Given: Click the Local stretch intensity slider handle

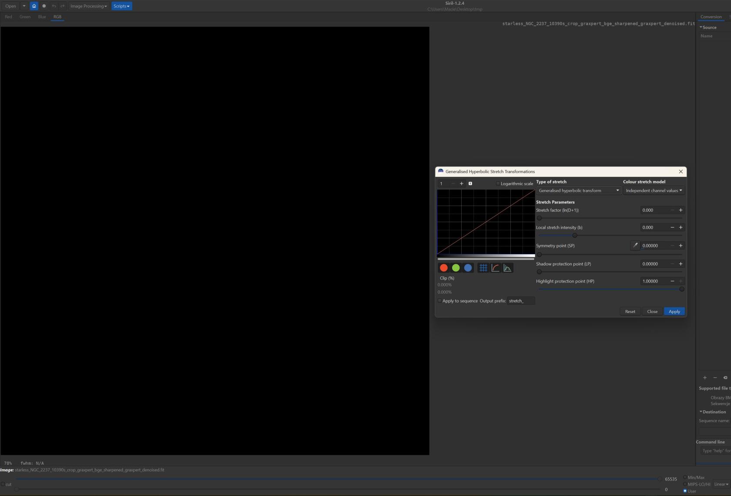Looking at the screenshot, I should pos(574,235).
